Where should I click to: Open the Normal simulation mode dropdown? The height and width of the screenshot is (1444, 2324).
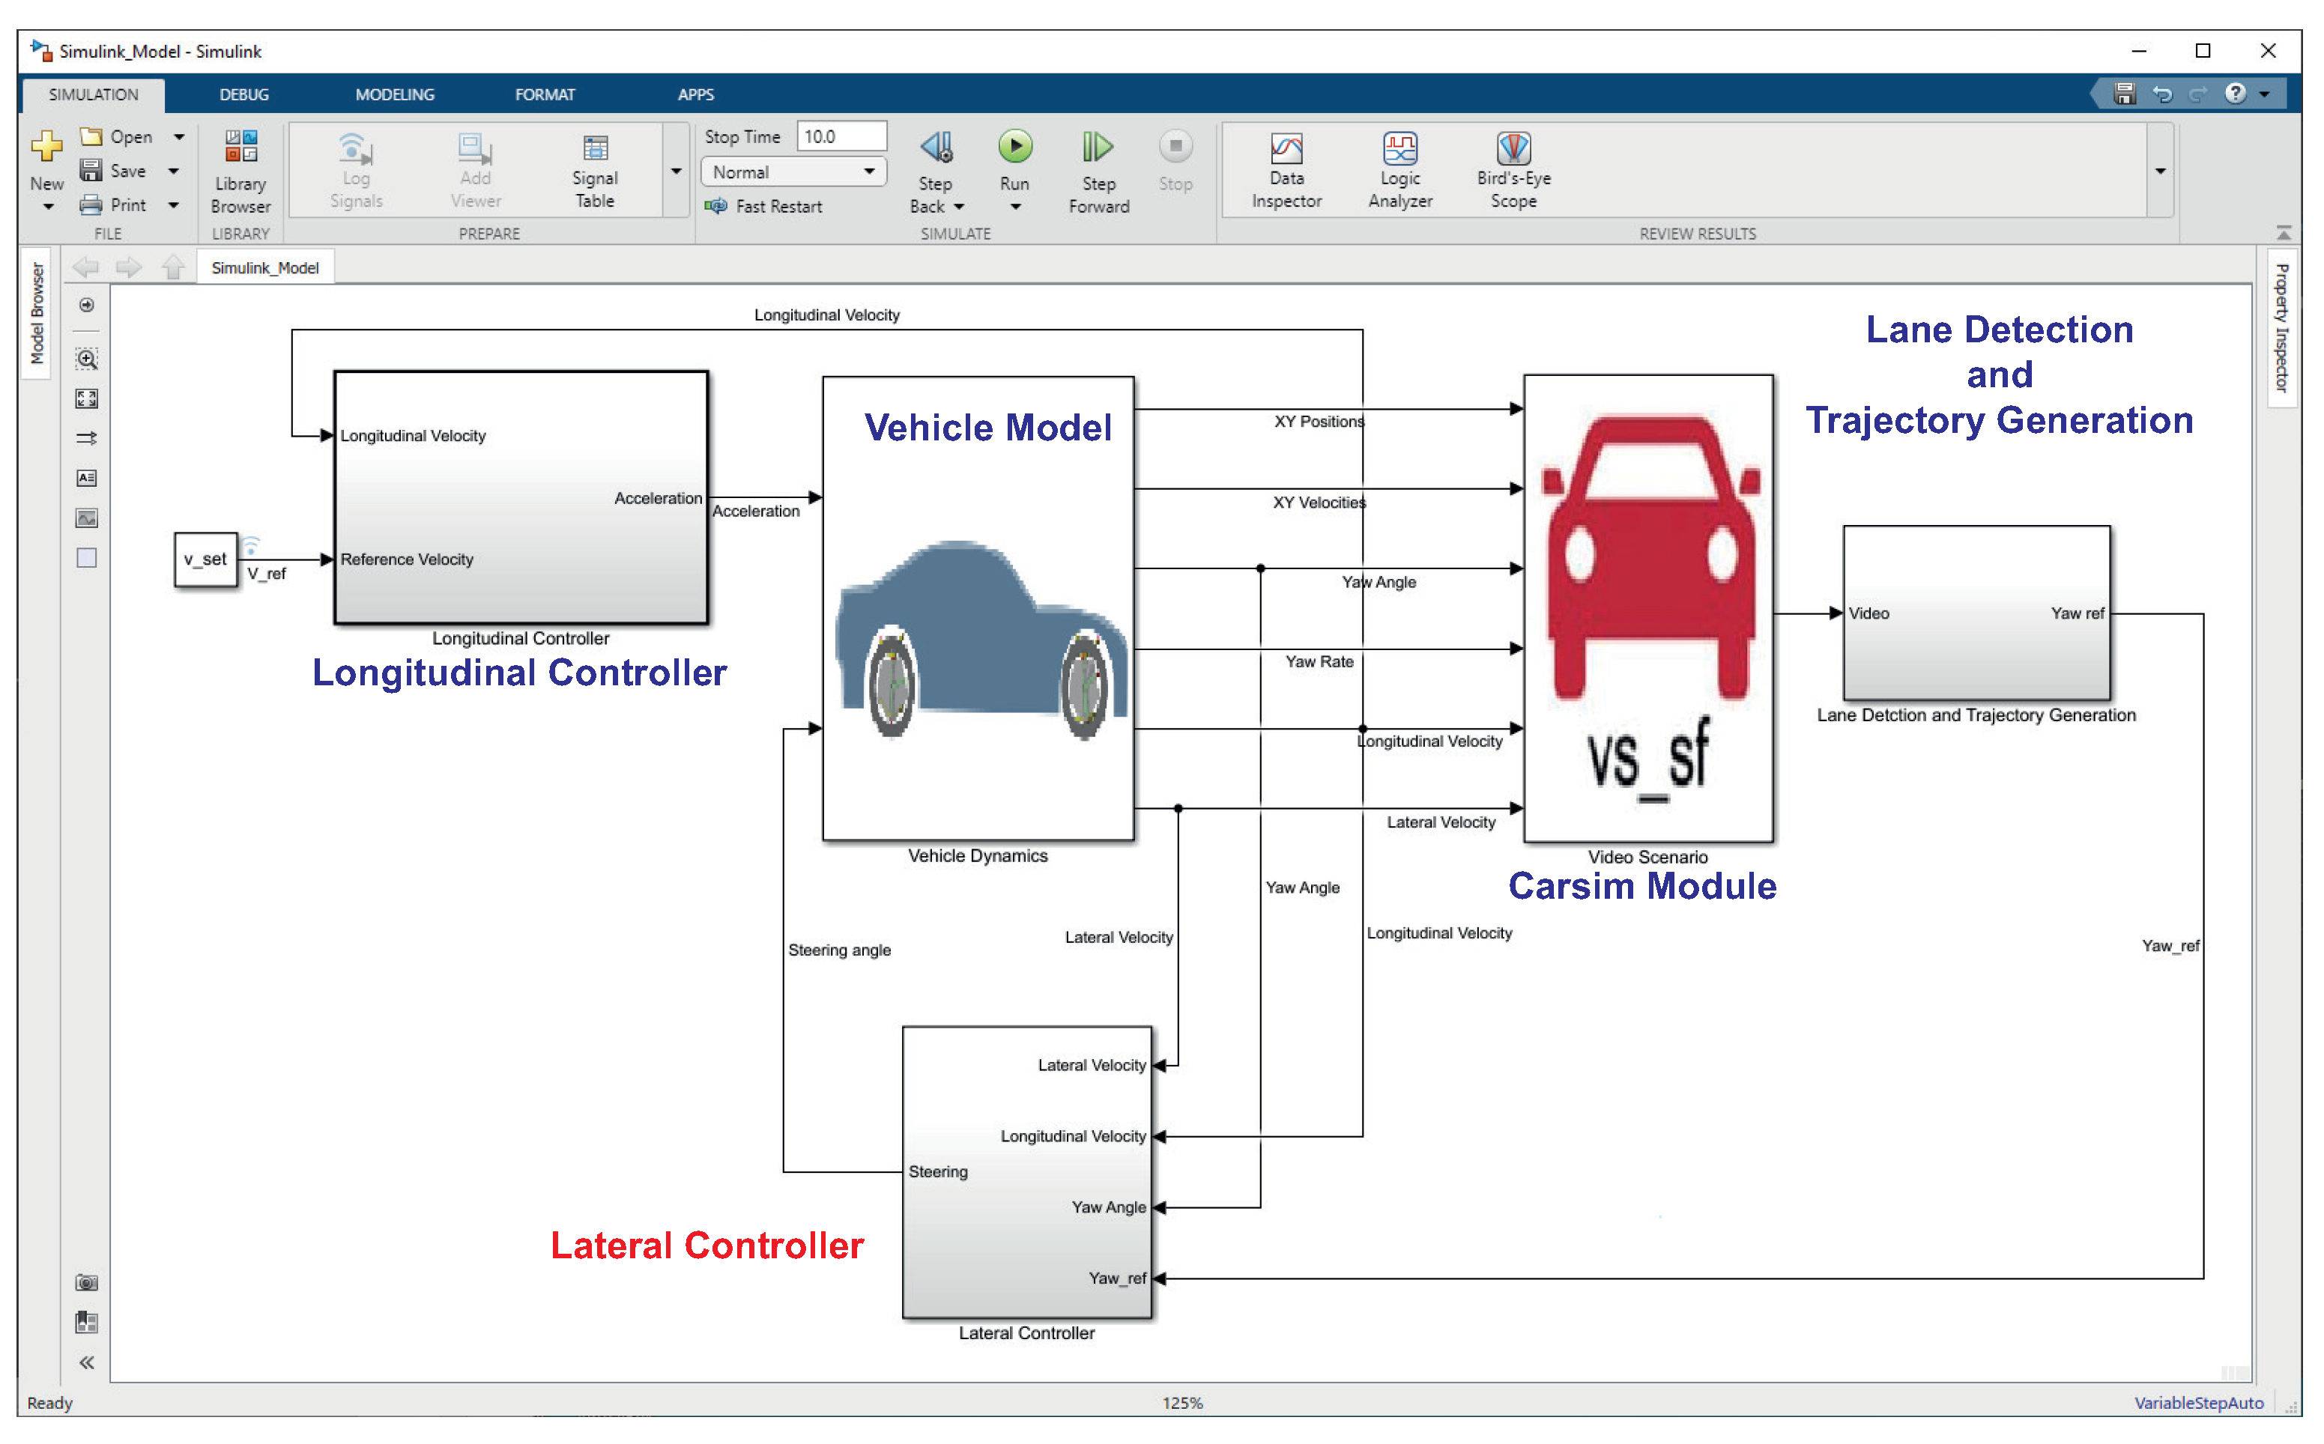[793, 172]
